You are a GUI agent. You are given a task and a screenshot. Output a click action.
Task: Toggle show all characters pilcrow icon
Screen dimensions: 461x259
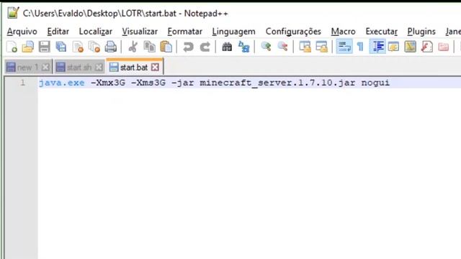(360, 47)
